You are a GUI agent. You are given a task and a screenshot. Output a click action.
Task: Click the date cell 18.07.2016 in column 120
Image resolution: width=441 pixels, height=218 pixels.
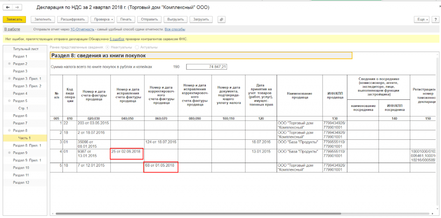(x=261, y=144)
